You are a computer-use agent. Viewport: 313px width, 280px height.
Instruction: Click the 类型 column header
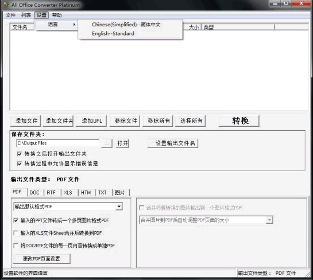click(x=238, y=28)
